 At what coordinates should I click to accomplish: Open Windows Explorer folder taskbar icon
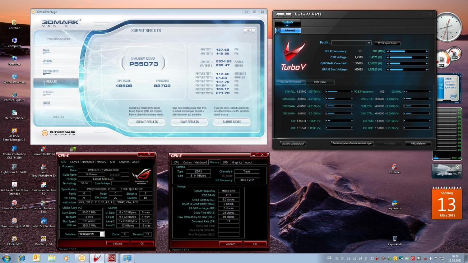(x=52, y=258)
